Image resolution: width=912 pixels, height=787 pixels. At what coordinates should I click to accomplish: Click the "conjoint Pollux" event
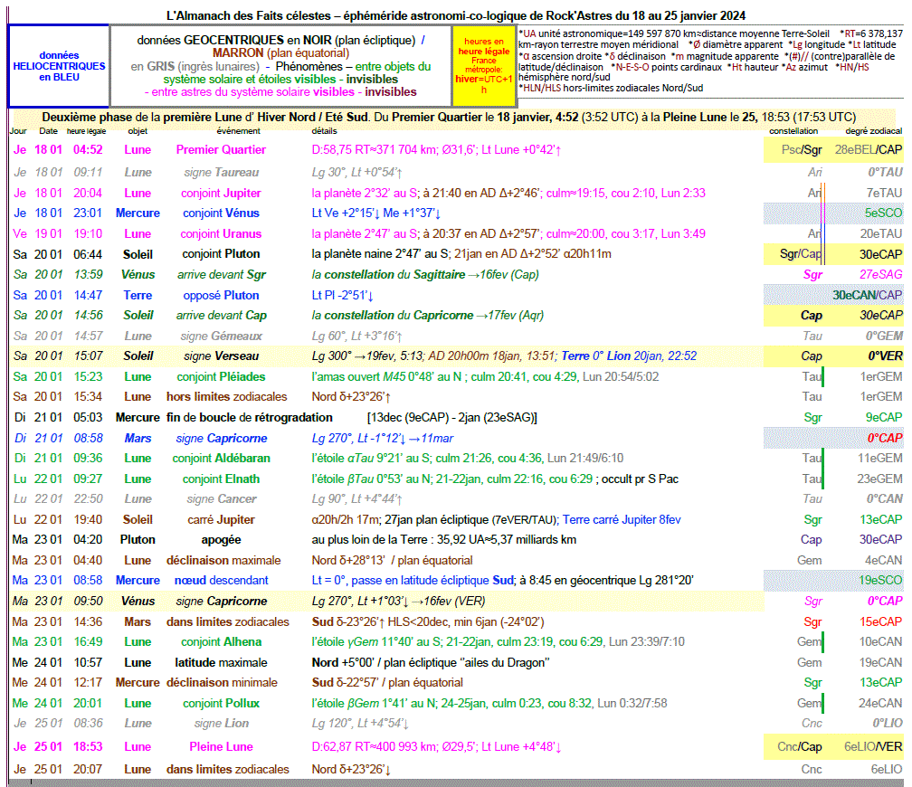coord(221,703)
